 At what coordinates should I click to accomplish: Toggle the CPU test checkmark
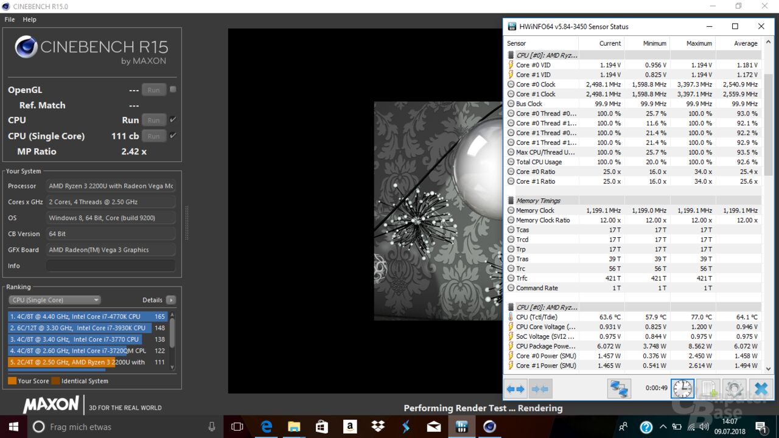click(173, 120)
